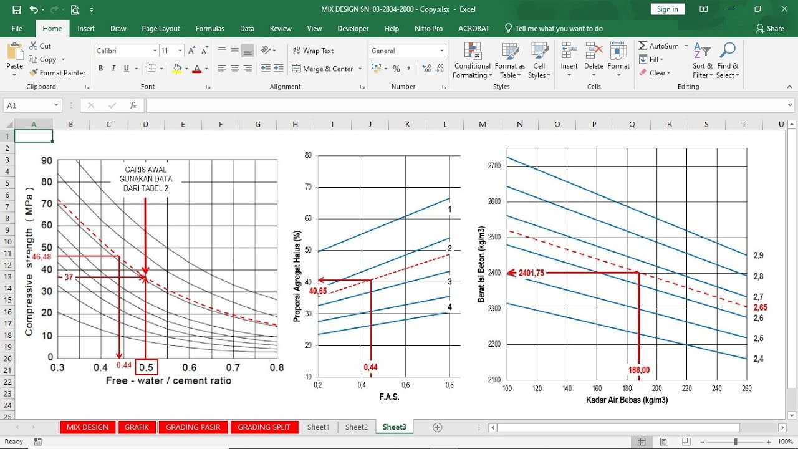Open the GRAFIK sheet tab
The image size is (798, 449).
[137, 427]
